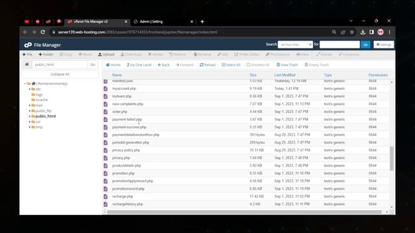The width and height of the screenshot is (415, 233).
Task: Open browser downloads icon
Action: tap(362, 32)
